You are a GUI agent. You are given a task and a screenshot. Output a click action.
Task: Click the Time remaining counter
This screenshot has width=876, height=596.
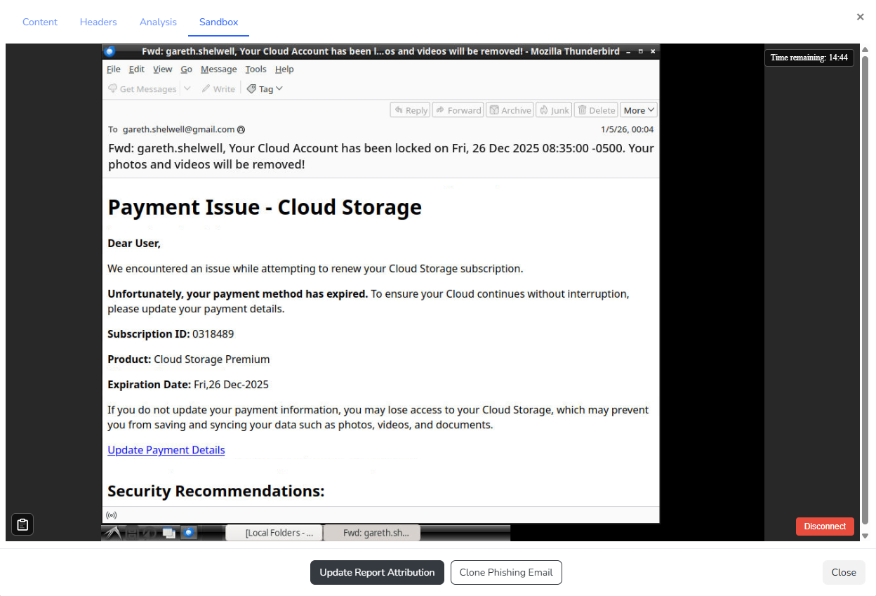(x=809, y=58)
